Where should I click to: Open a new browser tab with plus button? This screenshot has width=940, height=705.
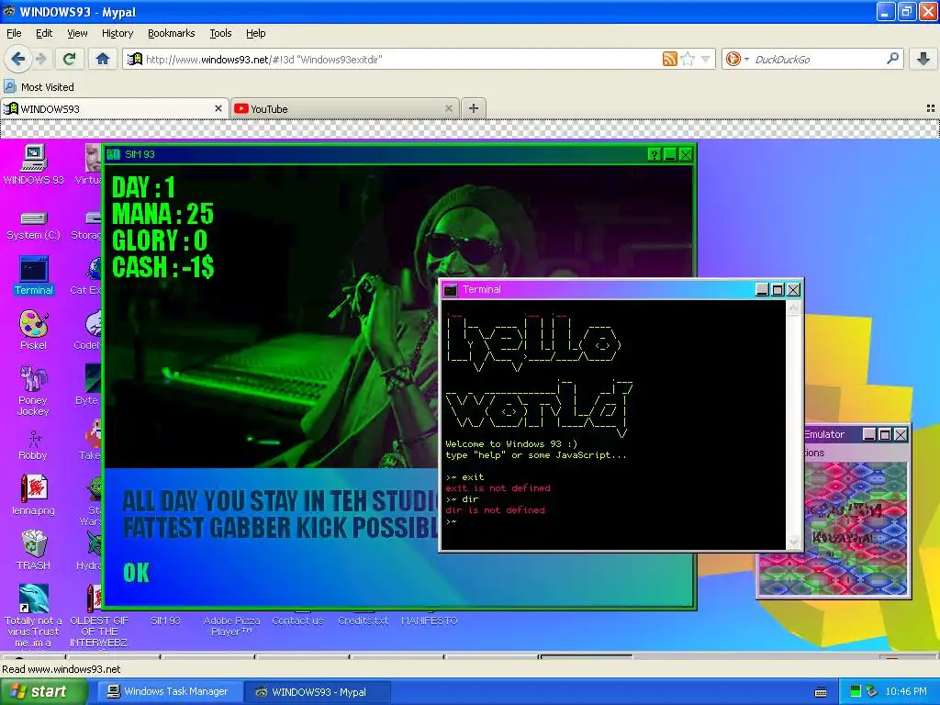474,108
